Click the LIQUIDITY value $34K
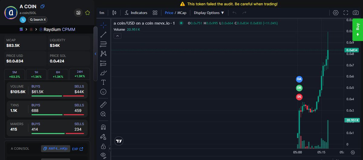Viewport: 363px width, 160px height. [55, 46]
